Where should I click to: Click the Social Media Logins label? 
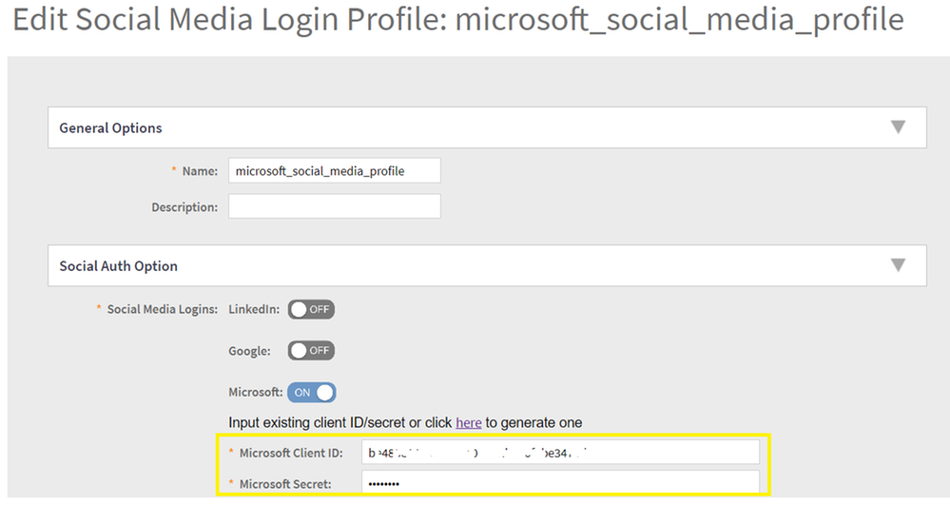[x=162, y=310]
